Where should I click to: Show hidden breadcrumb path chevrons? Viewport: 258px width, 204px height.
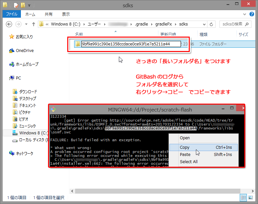[47, 25]
